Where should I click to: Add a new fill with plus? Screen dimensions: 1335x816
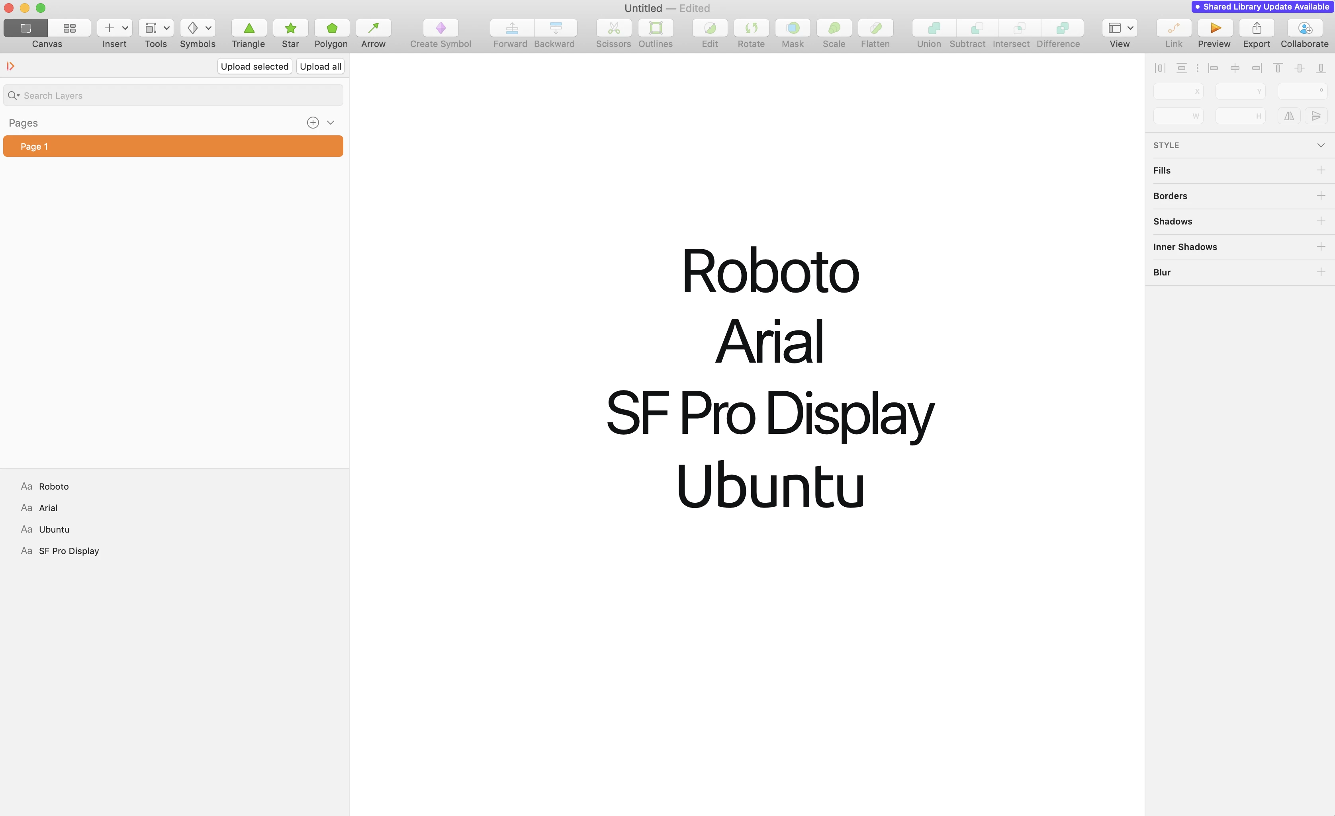pyautogui.click(x=1320, y=170)
